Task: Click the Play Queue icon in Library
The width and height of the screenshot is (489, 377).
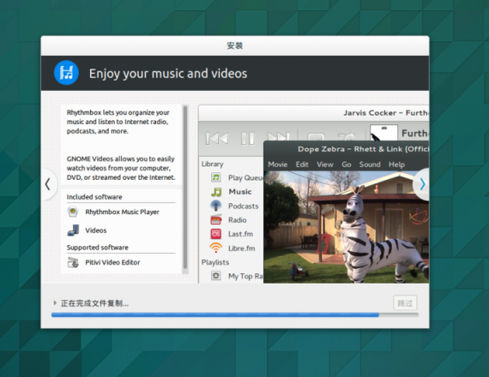Action: (216, 177)
